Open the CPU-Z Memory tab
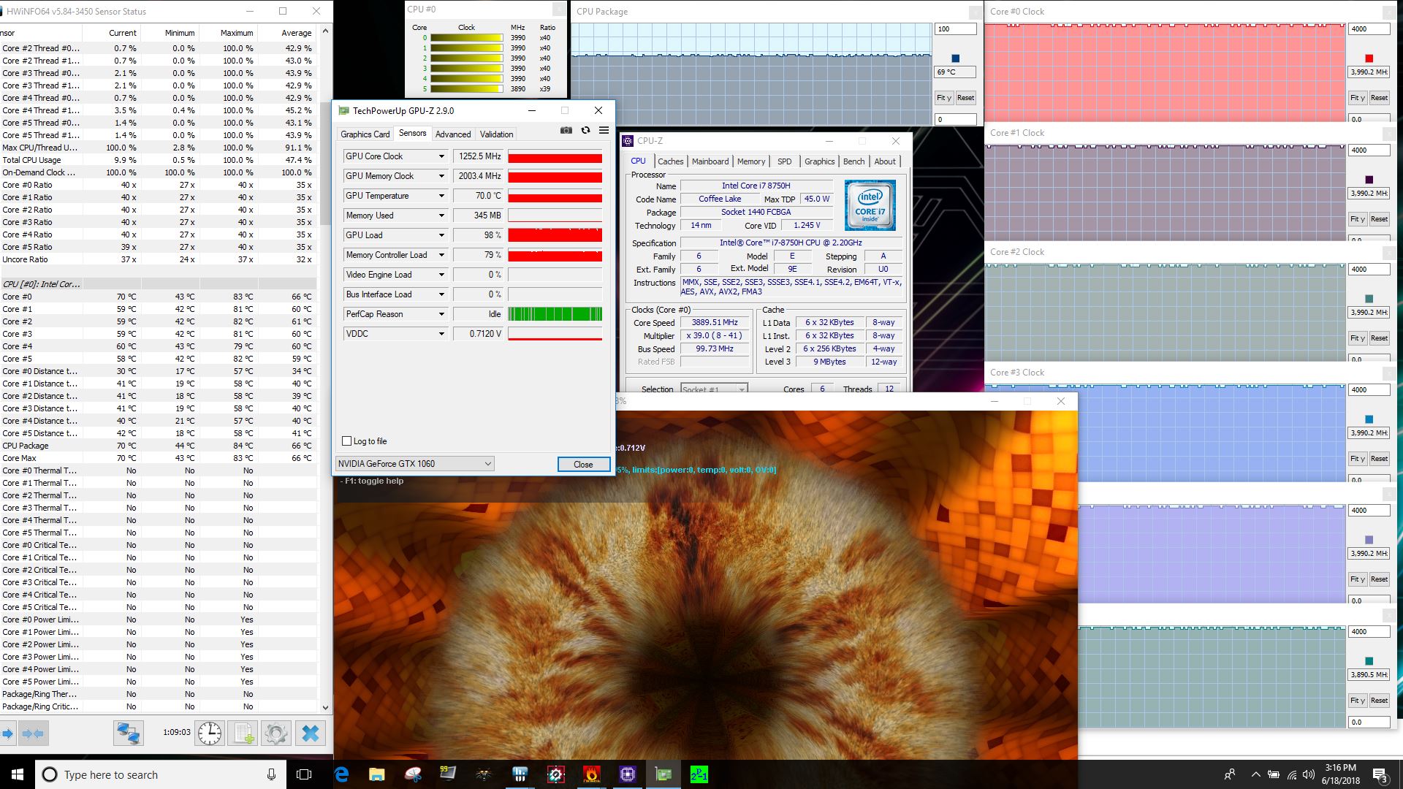Viewport: 1403px width, 789px height. pos(750,161)
